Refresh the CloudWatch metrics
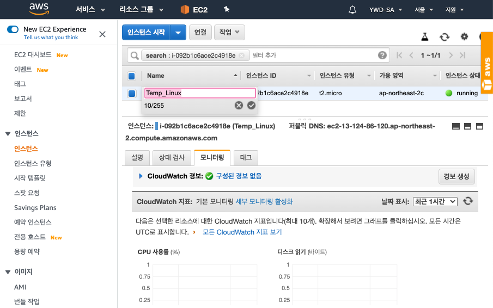Screen dimensions: 493x308 pos(468,201)
